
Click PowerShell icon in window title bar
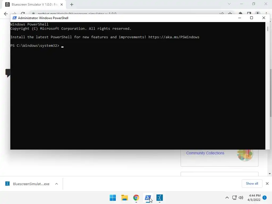coord(15,18)
